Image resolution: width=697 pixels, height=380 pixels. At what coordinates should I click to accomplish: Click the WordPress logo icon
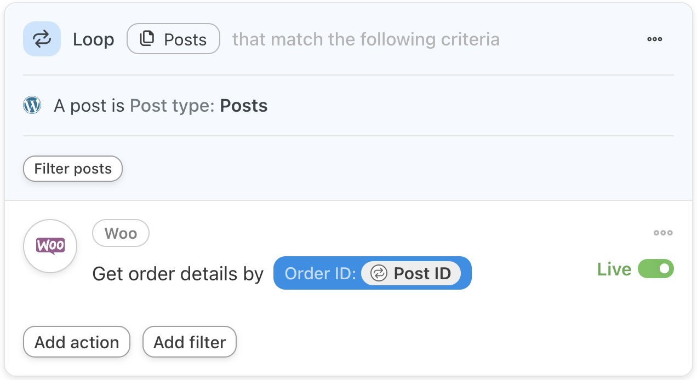(32, 105)
